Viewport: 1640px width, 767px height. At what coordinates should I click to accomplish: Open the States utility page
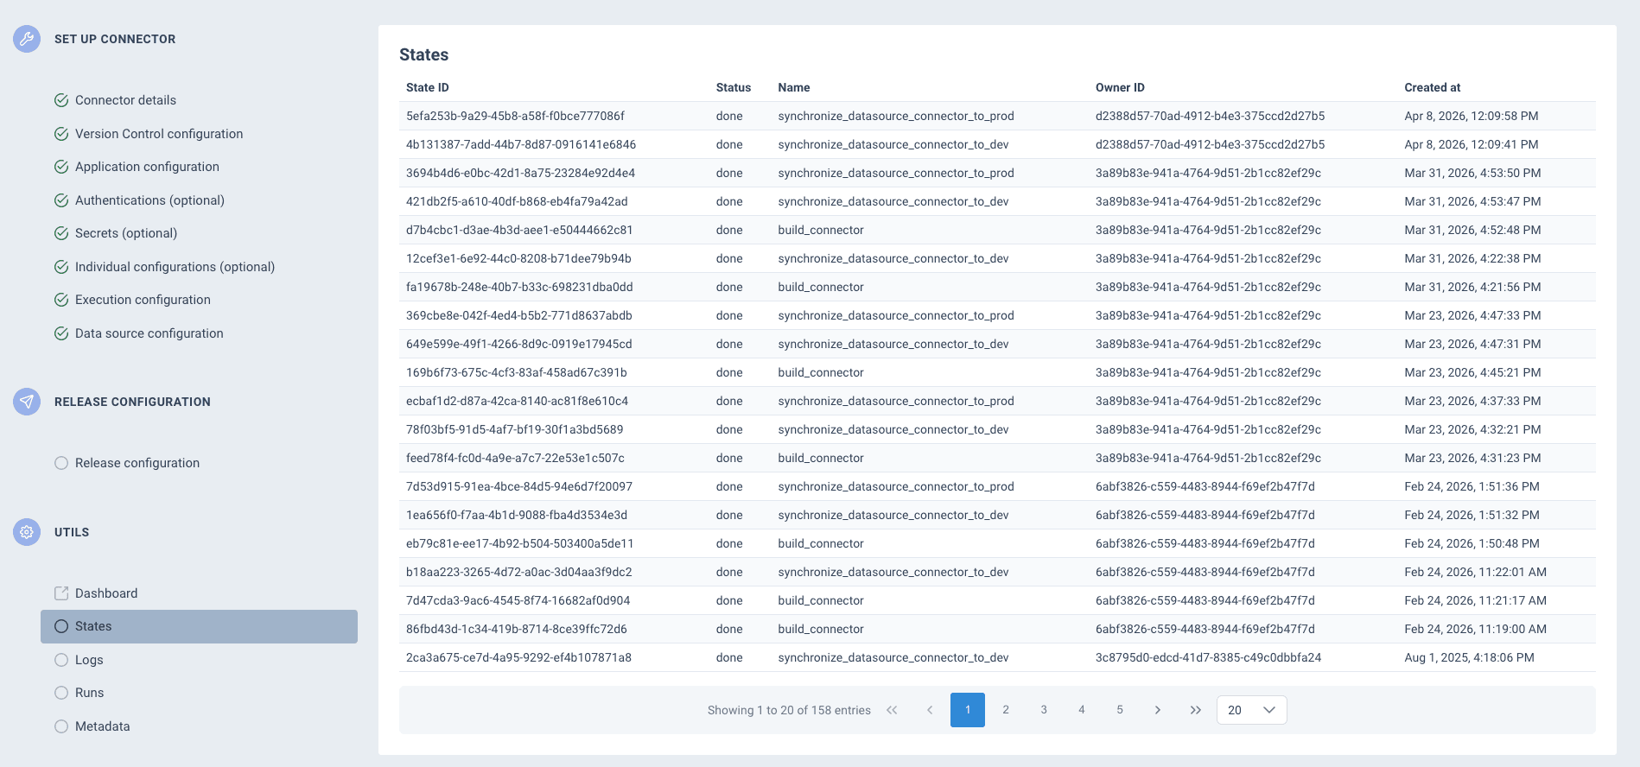point(93,626)
